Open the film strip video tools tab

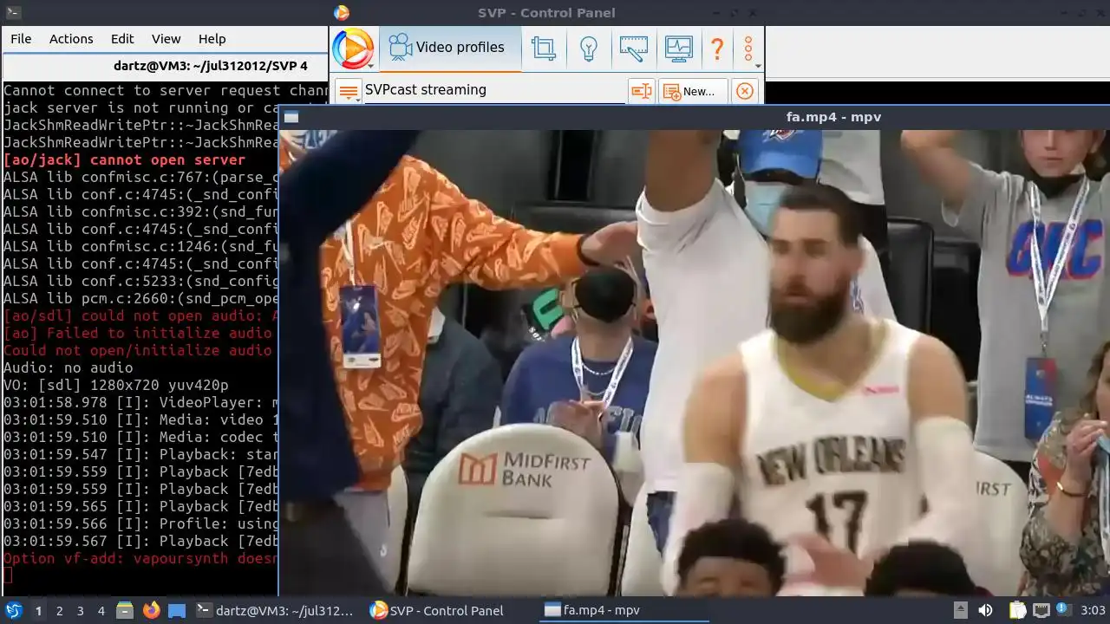(634, 48)
